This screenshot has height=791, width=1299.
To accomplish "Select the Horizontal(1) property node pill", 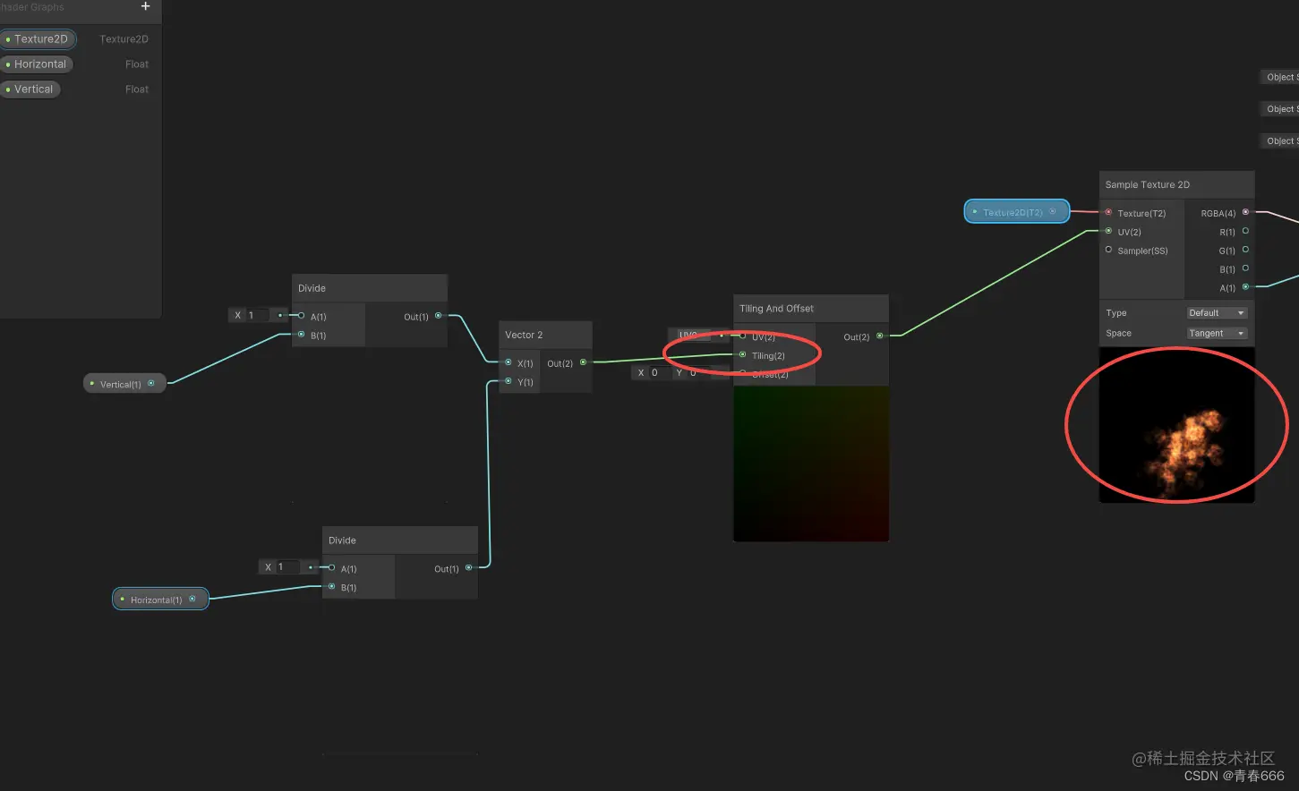I will pos(160,599).
